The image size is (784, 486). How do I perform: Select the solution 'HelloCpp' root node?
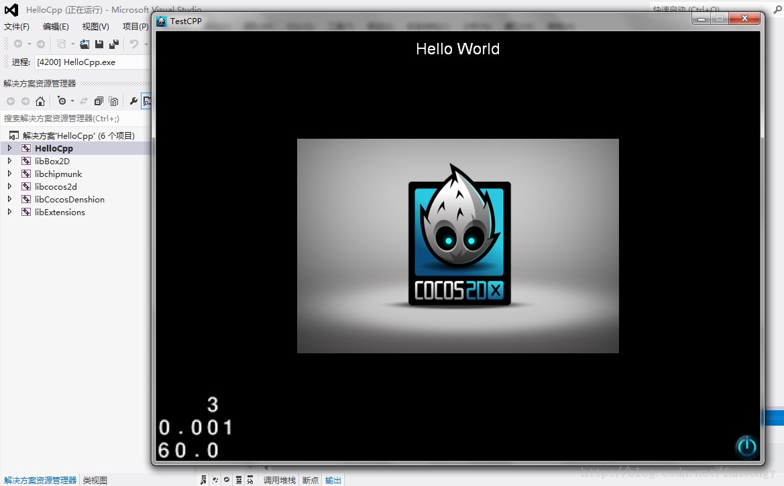click(78, 135)
